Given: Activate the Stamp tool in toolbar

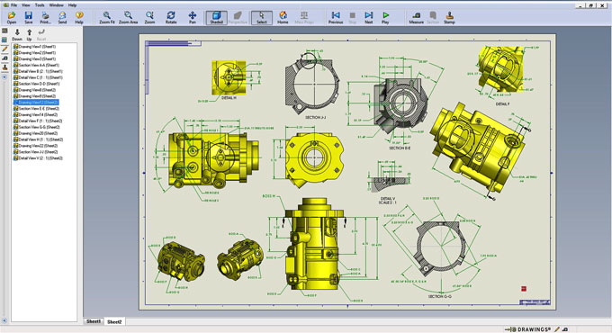Looking at the screenshot, I should click(449, 18).
